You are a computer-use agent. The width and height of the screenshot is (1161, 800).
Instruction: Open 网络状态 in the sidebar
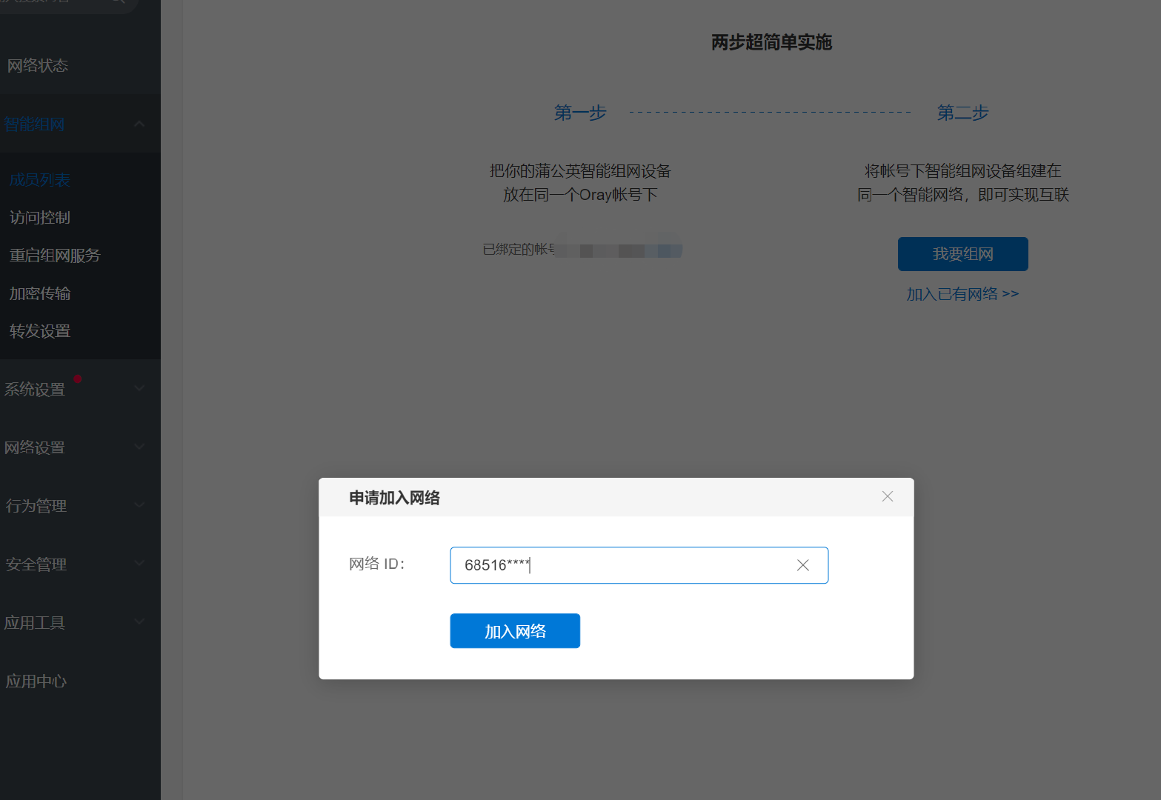coord(38,65)
